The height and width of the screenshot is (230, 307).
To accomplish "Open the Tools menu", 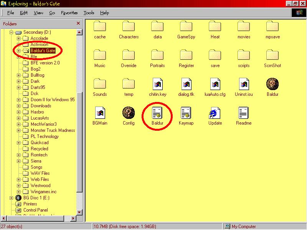I will tap(89, 13).
